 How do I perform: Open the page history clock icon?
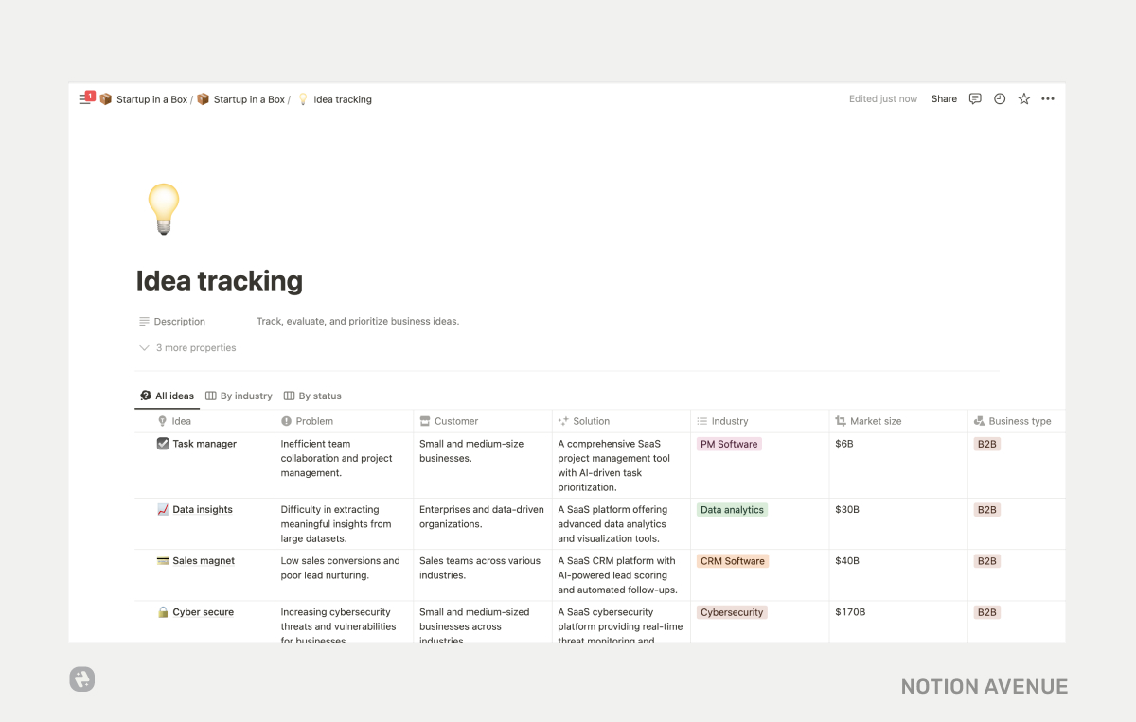click(x=999, y=98)
